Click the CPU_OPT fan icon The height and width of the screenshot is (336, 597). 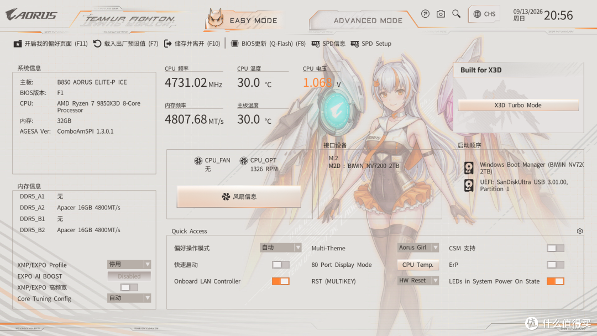click(244, 161)
